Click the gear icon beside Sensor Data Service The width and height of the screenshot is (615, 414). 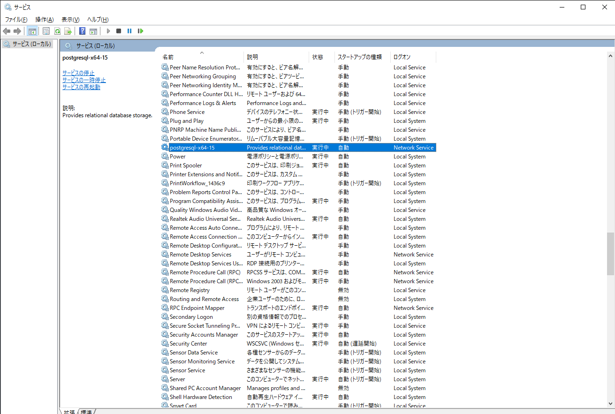(165, 352)
